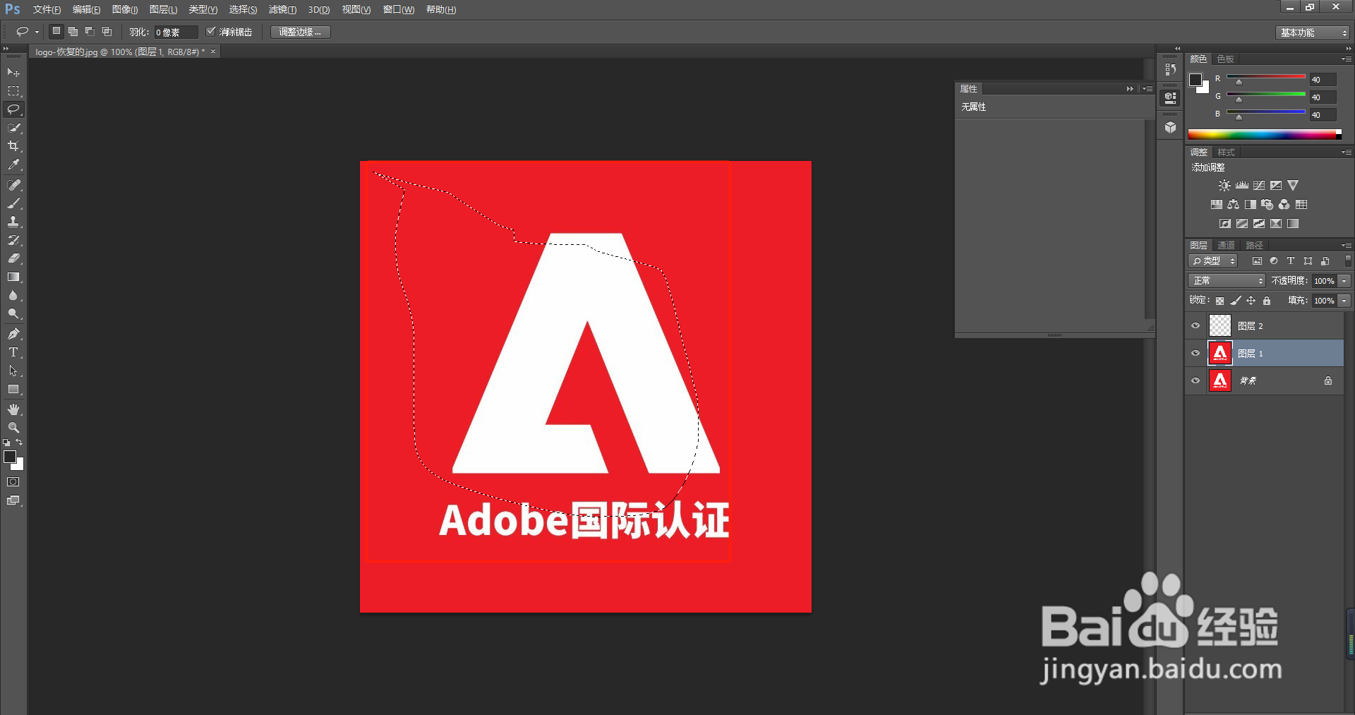Switch to the 色板 tab

point(1226,59)
